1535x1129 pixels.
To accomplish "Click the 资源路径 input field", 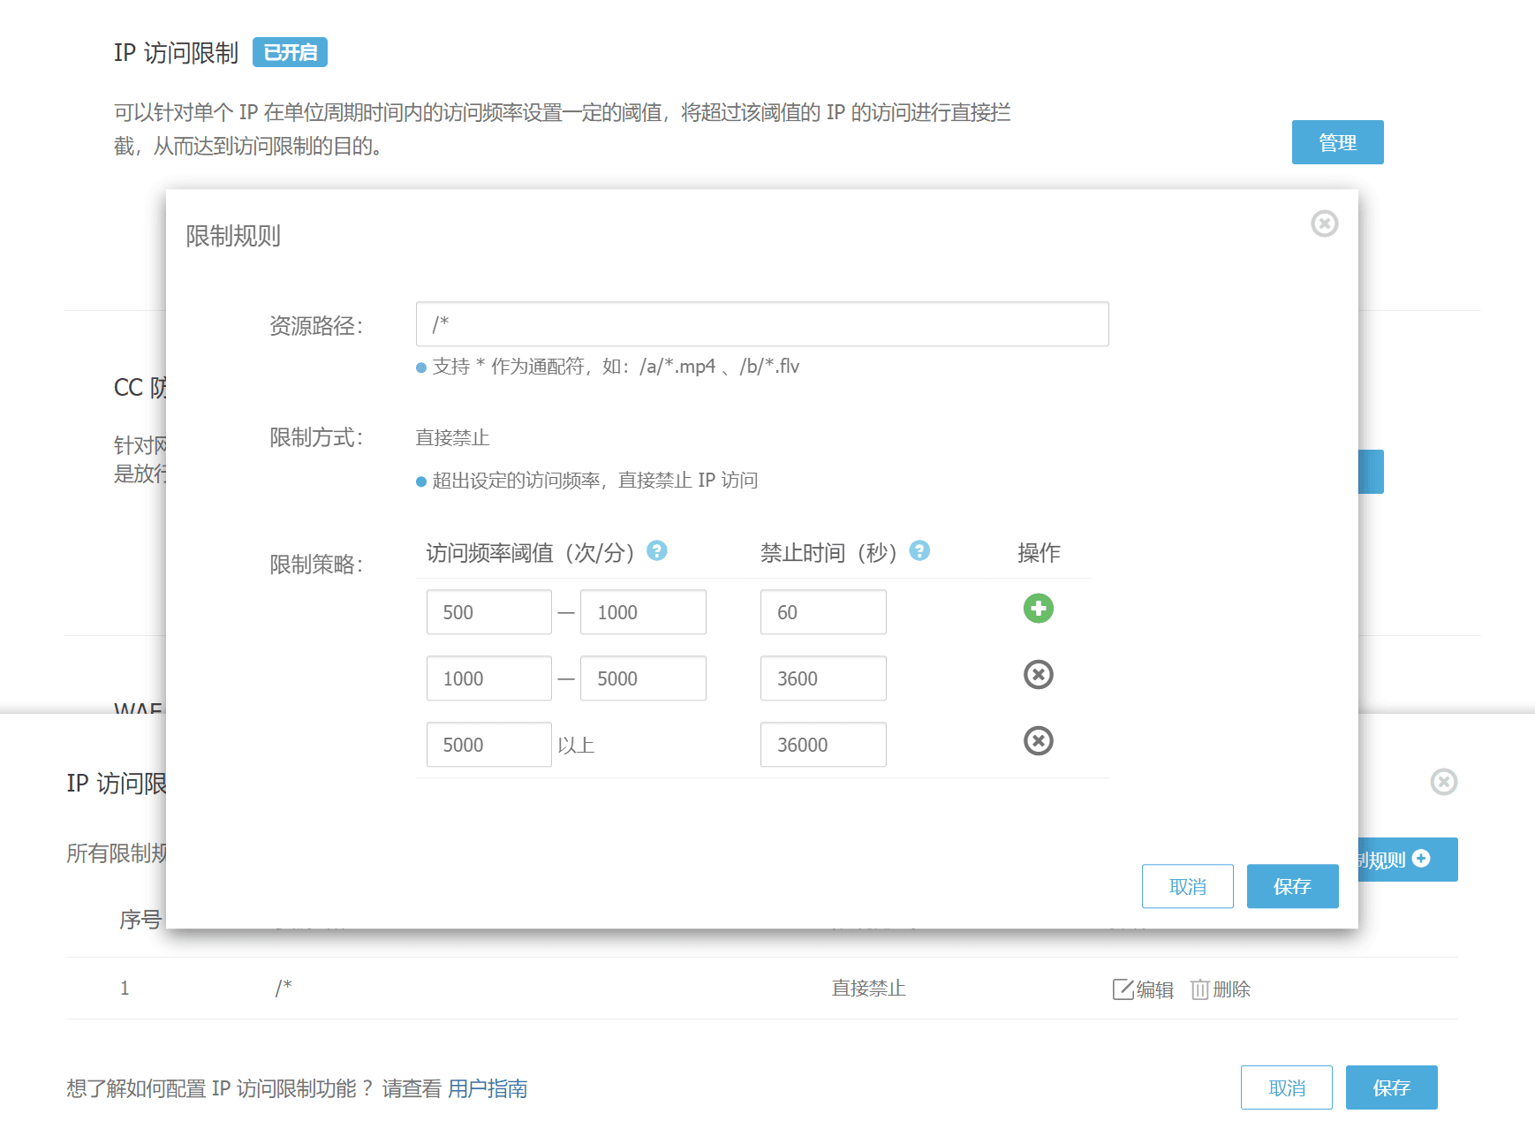I will [762, 324].
